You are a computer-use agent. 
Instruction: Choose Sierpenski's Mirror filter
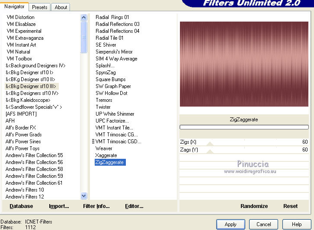[114, 51]
